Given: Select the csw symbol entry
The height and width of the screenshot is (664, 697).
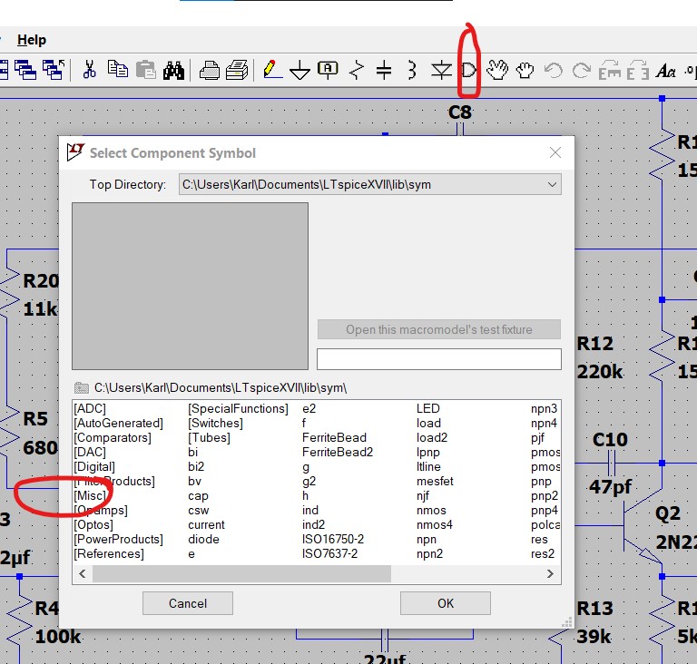Looking at the screenshot, I should coord(198,510).
